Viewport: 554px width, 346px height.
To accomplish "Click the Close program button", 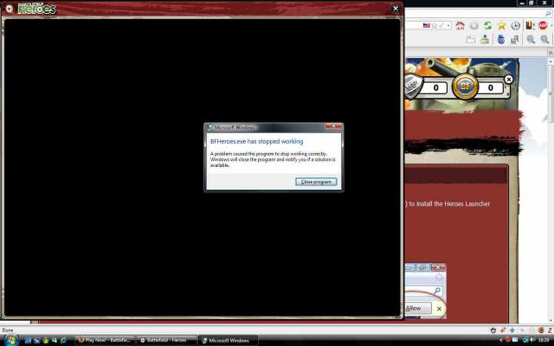I will 316,182.
